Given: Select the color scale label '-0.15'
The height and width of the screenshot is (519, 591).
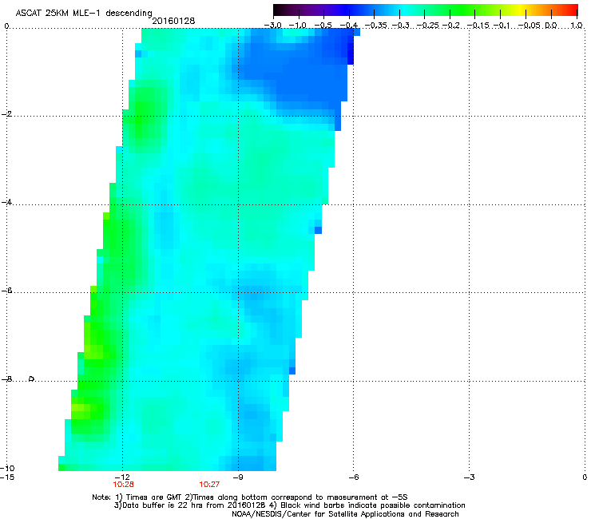Looking at the screenshot, I should tap(478, 26).
